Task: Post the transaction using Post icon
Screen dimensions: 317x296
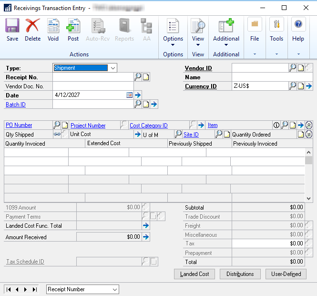Action: (73, 30)
